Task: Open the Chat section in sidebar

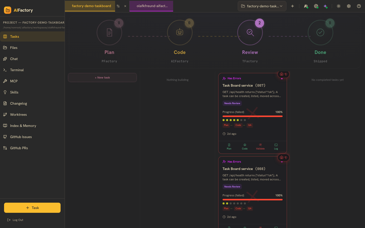Action: point(32,59)
